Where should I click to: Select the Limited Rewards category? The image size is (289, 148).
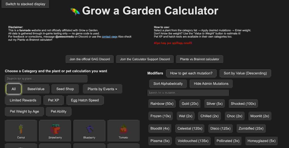[x=23, y=100]
